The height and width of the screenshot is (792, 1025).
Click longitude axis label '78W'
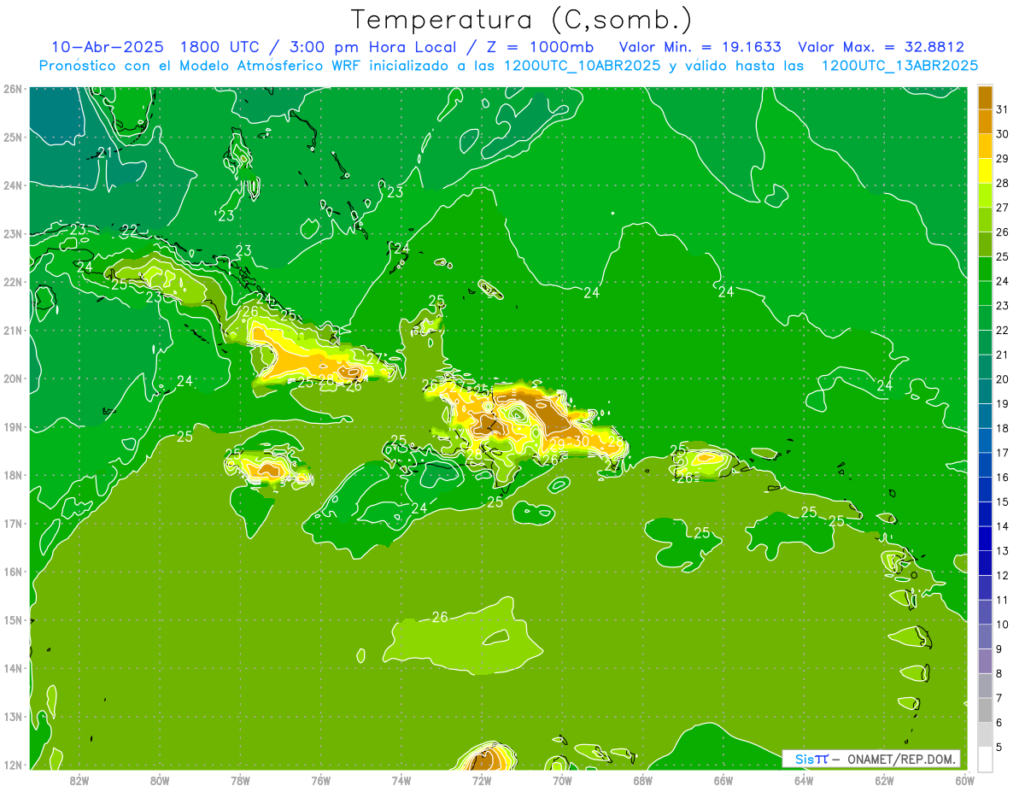(240, 780)
